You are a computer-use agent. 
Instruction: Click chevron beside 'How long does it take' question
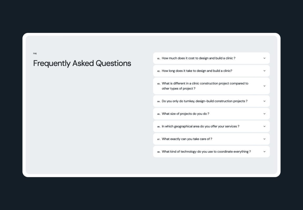pos(264,71)
